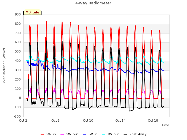Click the 900 y-axis tick label
The image size is (187, 140).
pos(18,14)
